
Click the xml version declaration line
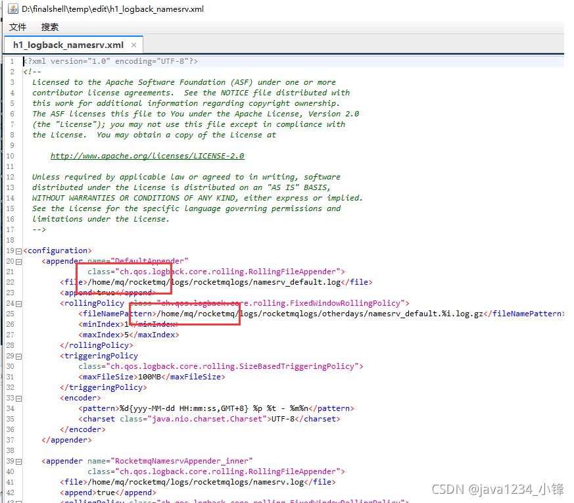pyautogui.click(x=110, y=61)
